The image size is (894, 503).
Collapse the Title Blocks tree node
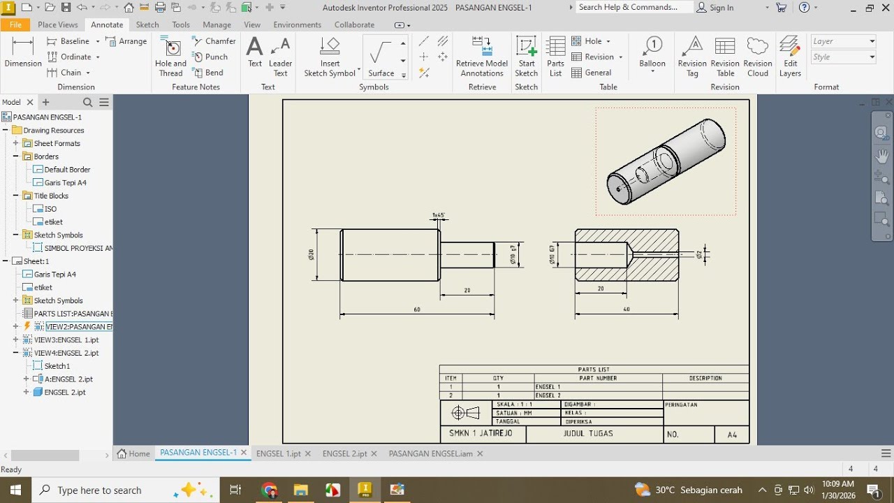coord(15,196)
